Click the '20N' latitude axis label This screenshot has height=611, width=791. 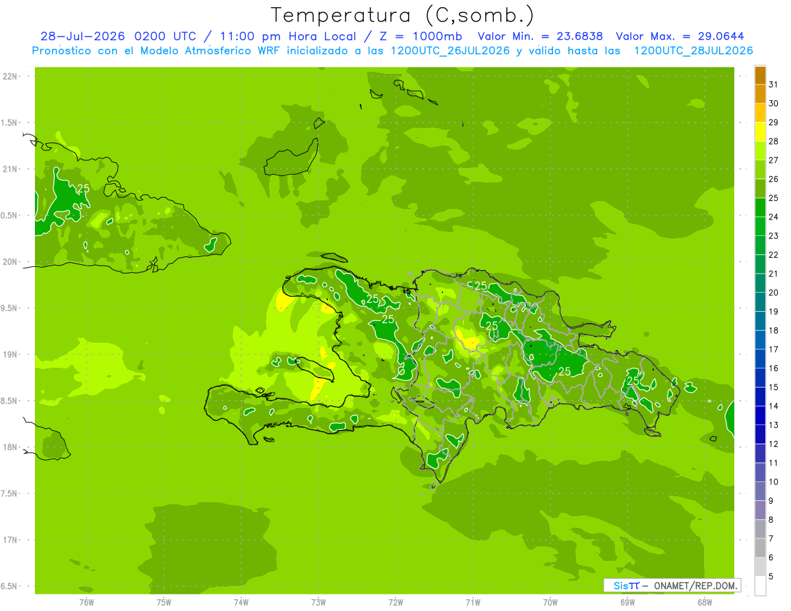(10, 262)
